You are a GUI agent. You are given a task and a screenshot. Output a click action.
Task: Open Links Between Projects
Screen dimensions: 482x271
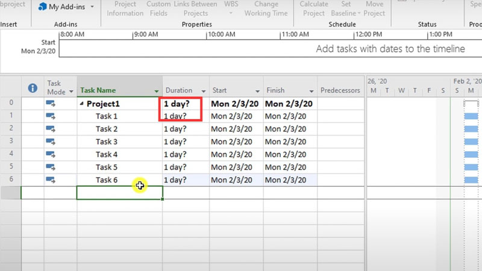pos(195,8)
